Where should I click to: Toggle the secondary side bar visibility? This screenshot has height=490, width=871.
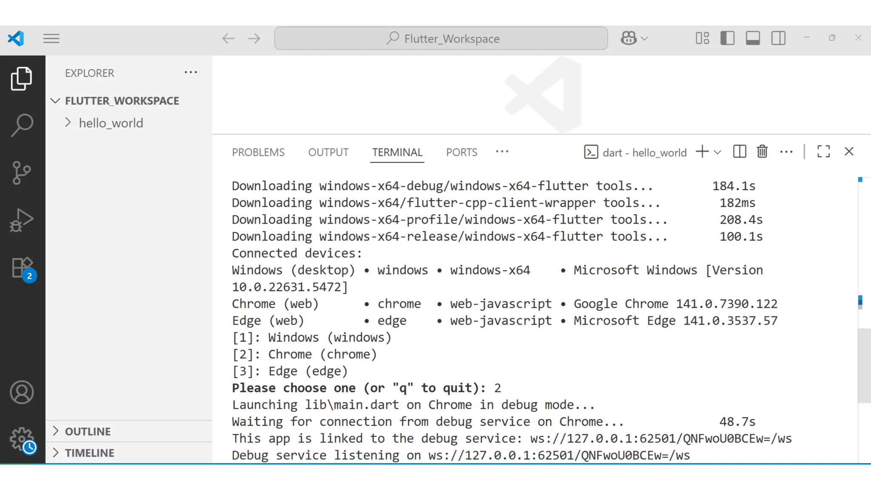778,38
